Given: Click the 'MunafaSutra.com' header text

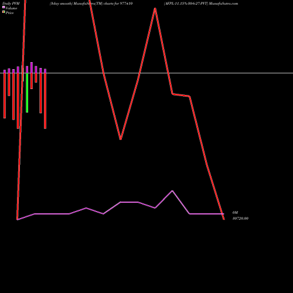Looking at the screenshot, I should tap(223, 4).
